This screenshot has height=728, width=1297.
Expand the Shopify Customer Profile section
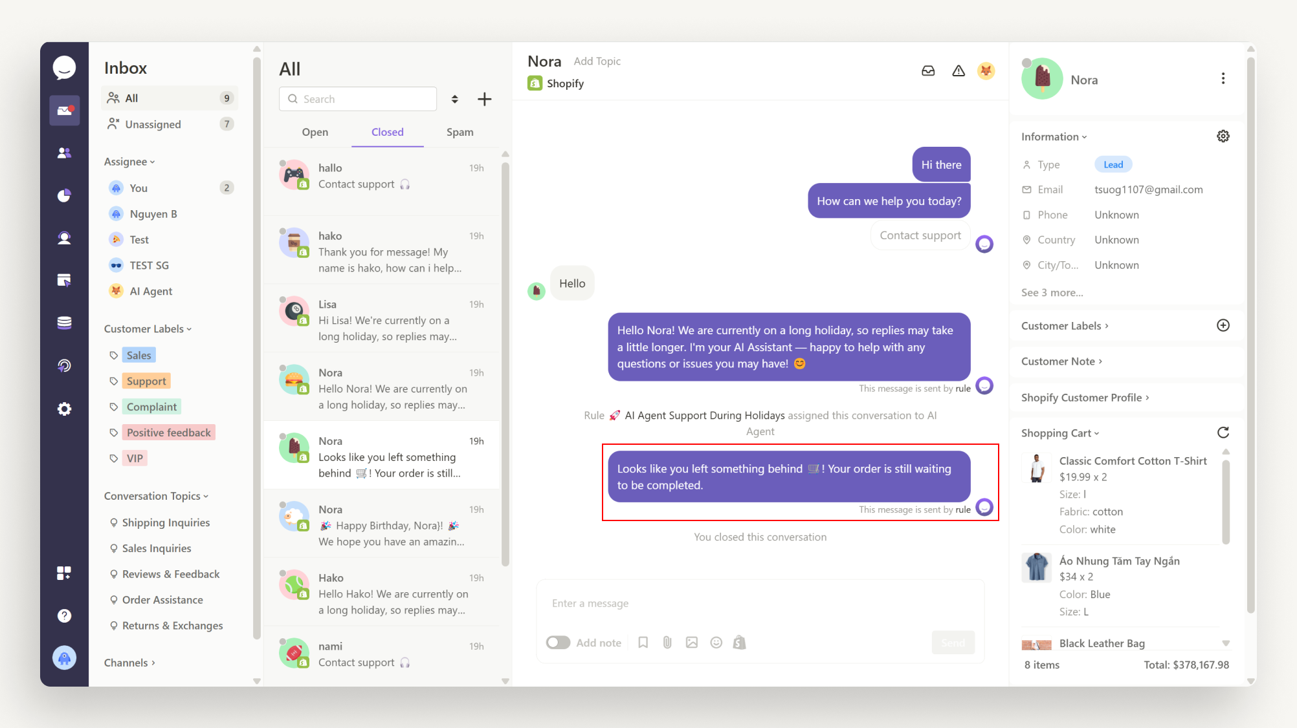coord(1085,397)
